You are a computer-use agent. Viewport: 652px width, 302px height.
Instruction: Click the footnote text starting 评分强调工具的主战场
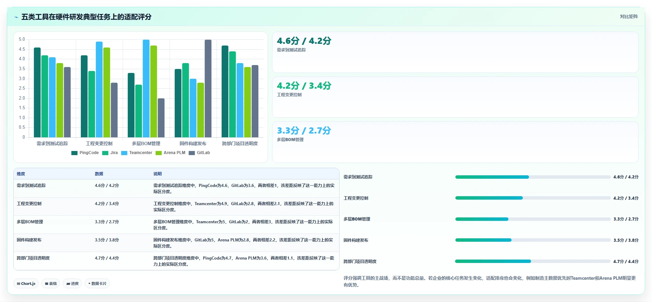point(490,281)
